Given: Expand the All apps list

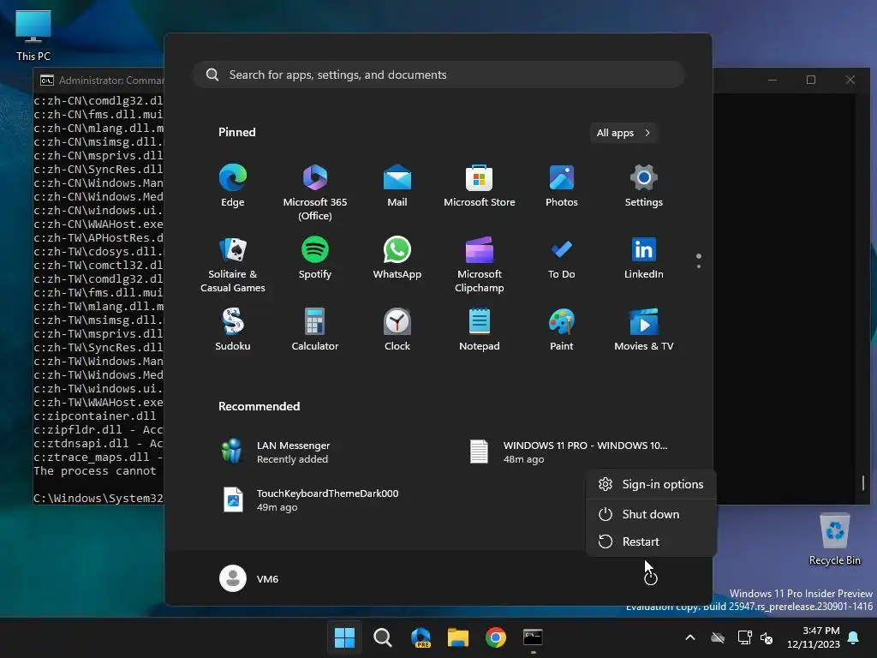Looking at the screenshot, I should [x=623, y=133].
